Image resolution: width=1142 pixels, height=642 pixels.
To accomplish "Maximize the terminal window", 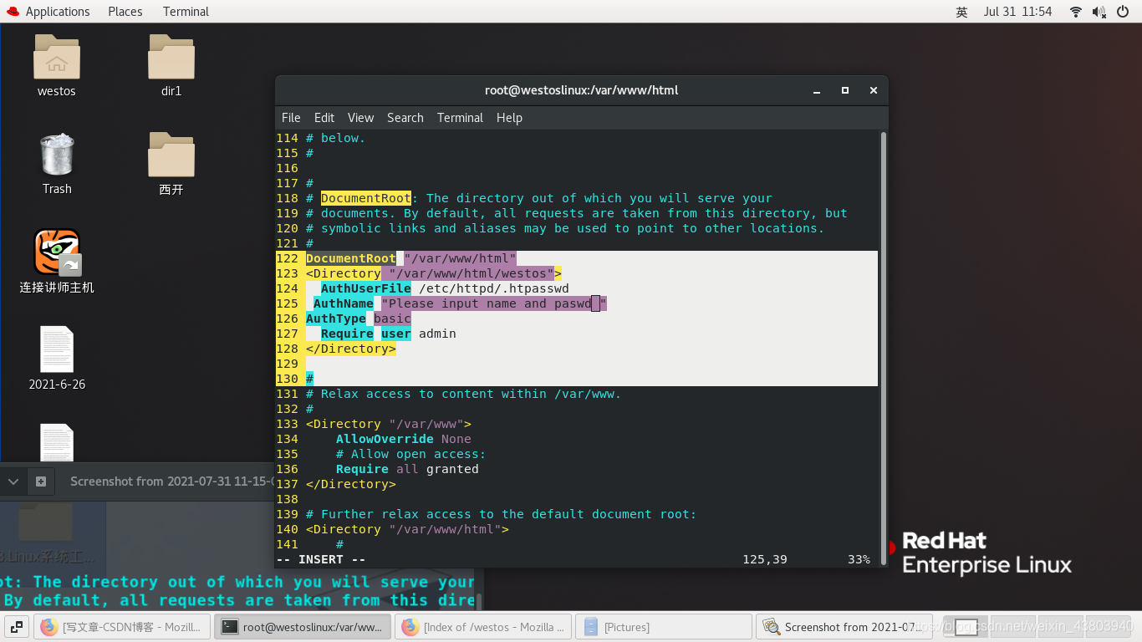I will click(x=845, y=90).
